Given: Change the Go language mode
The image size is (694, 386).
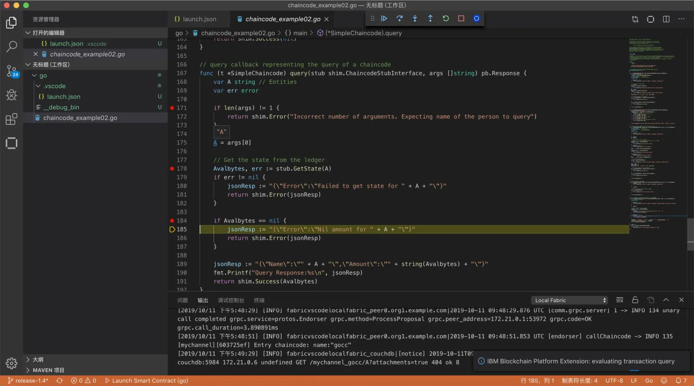Looking at the screenshot, I should click(x=649, y=381).
